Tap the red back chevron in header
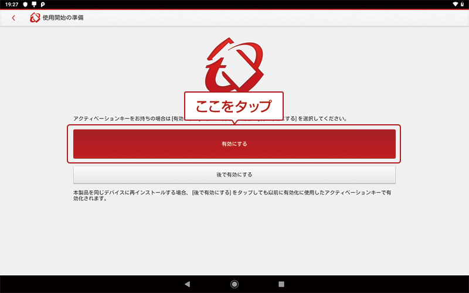The image size is (469, 293). [13, 18]
